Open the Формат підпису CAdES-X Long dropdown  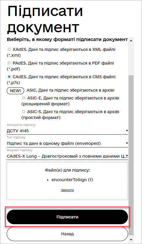tap(67, 156)
